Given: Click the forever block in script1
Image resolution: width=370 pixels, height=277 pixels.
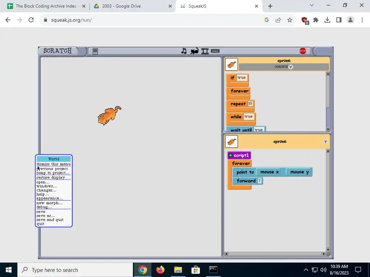Looking at the screenshot, I should click(240, 163).
